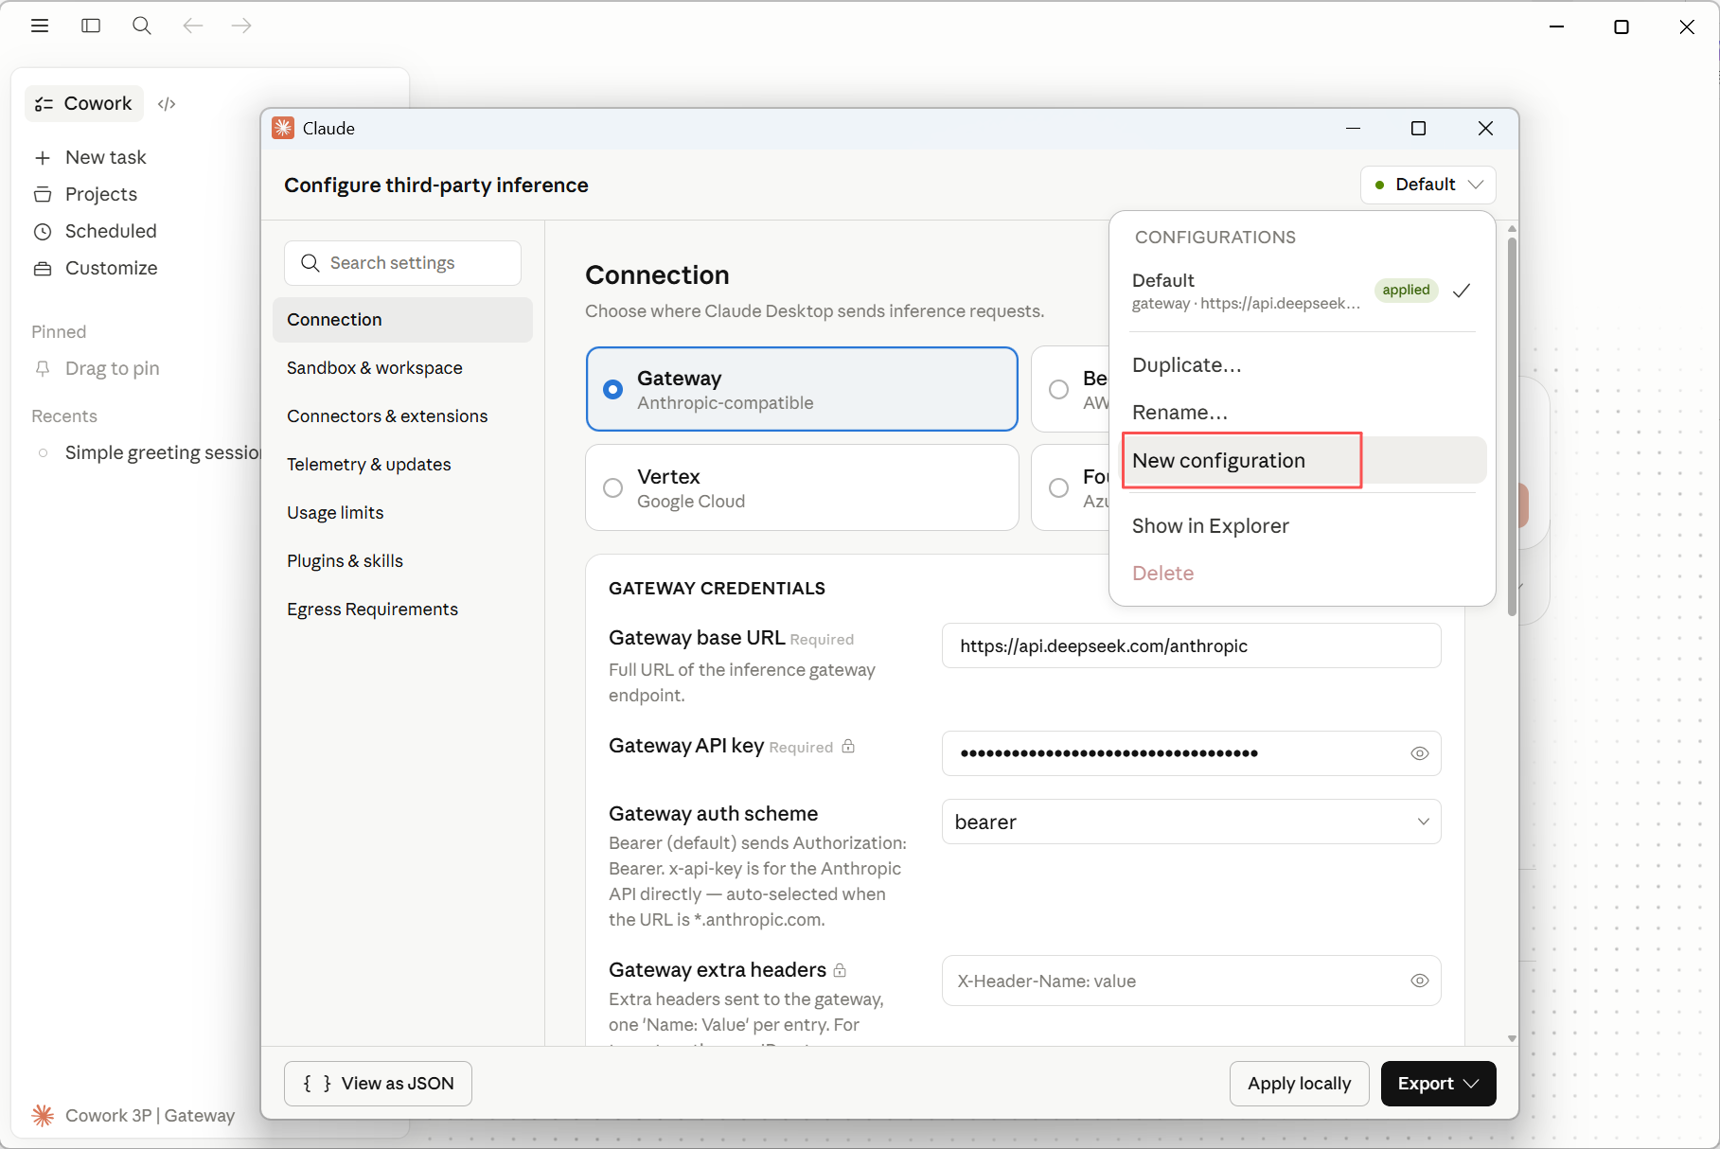The height and width of the screenshot is (1149, 1720).
Task: Click the search magnifier icon in title bar
Action: [142, 26]
